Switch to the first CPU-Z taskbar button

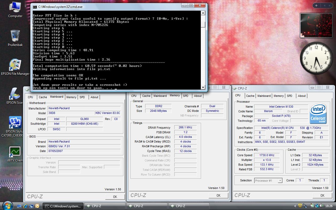pyautogui.click(x=105, y=206)
